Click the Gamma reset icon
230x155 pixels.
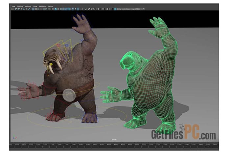107,9
